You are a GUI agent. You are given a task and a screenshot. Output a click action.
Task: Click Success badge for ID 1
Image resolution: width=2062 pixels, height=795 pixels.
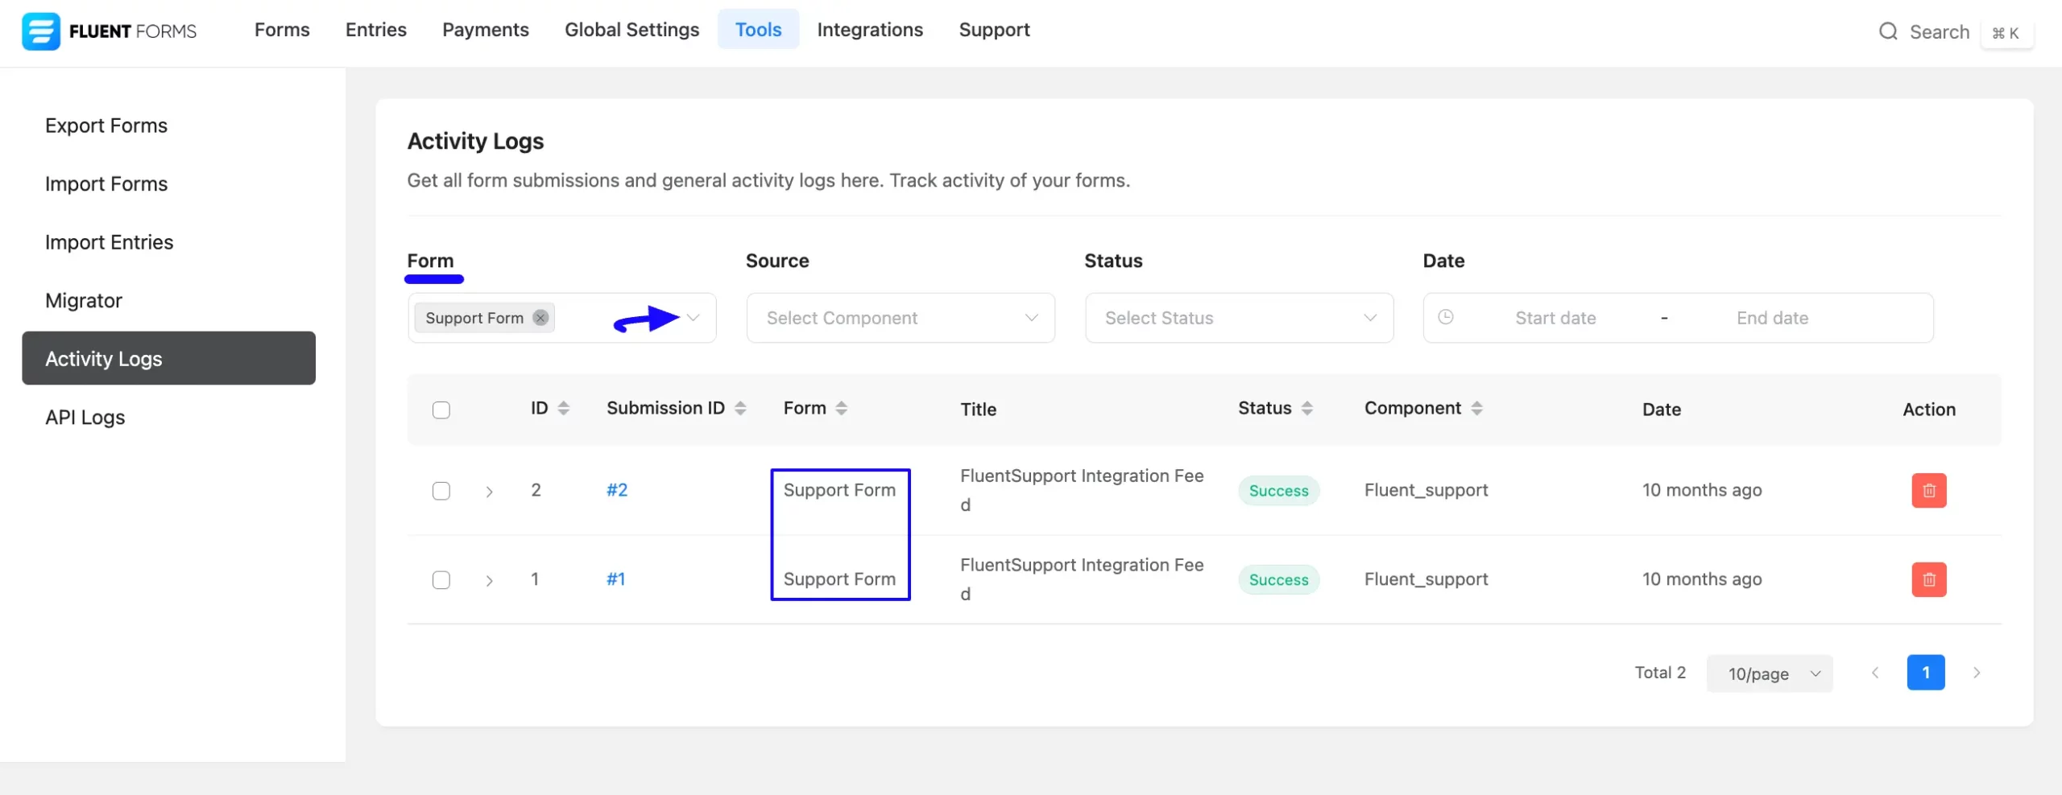click(x=1278, y=580)
